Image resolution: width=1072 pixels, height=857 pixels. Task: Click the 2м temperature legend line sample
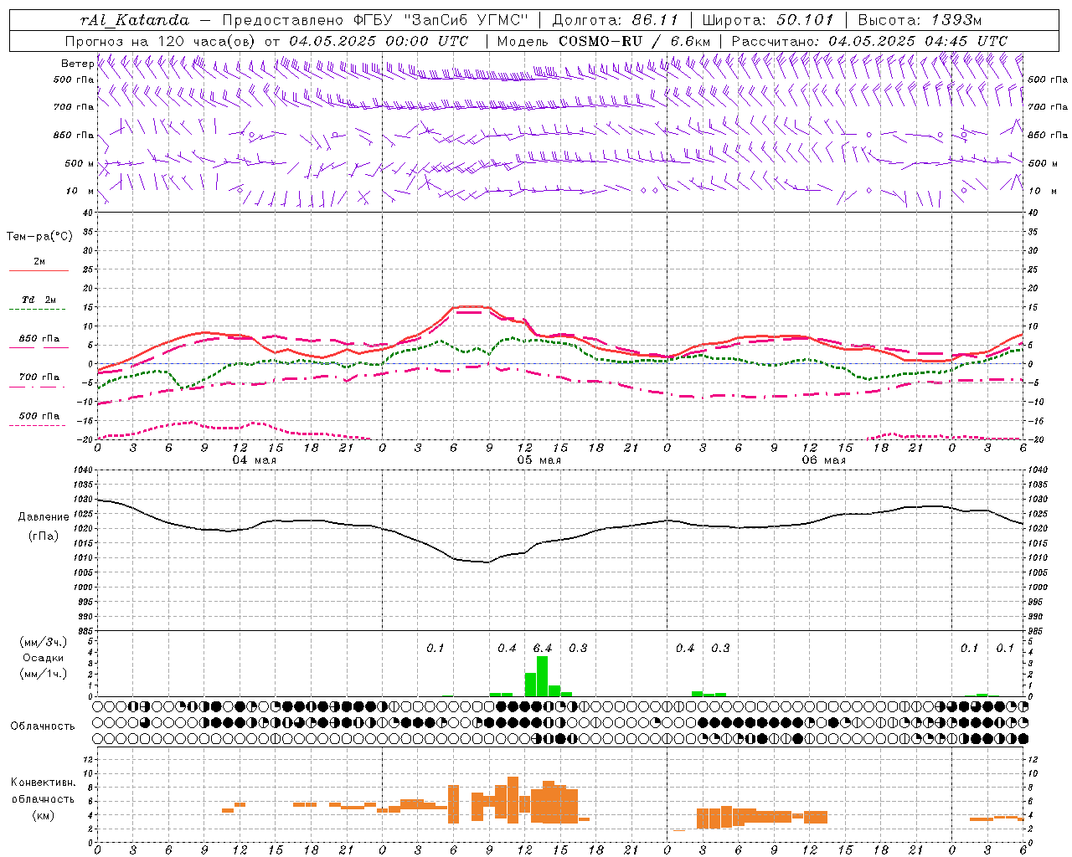[39, 271]
